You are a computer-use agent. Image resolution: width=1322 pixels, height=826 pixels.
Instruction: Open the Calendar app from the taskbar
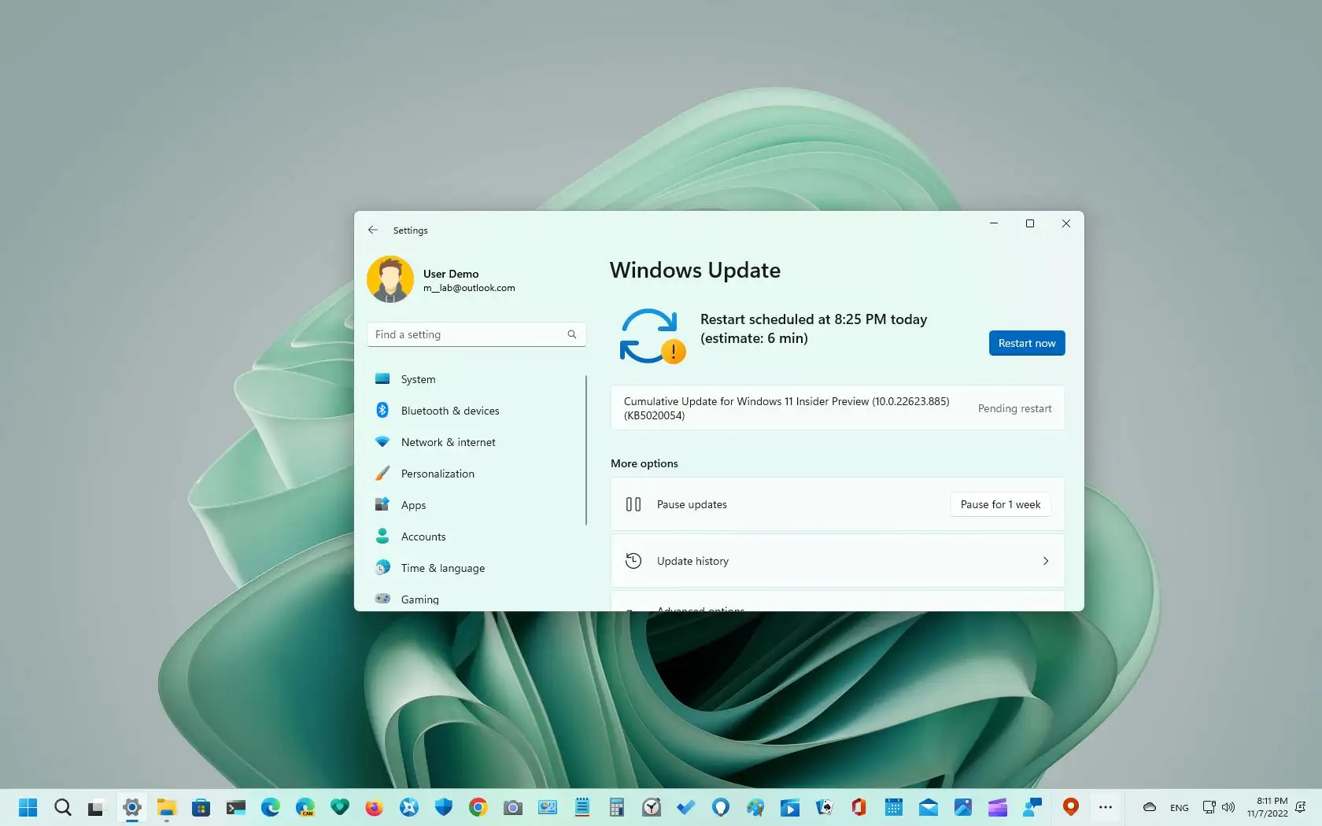pos(893,807)
